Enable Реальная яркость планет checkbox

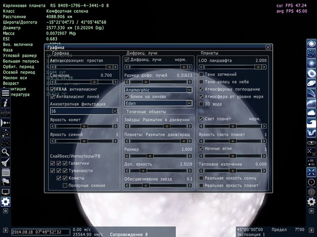click(x=201, y=185)
